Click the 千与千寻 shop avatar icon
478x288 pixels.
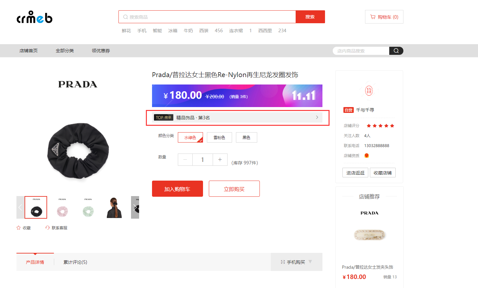(369, 91)
